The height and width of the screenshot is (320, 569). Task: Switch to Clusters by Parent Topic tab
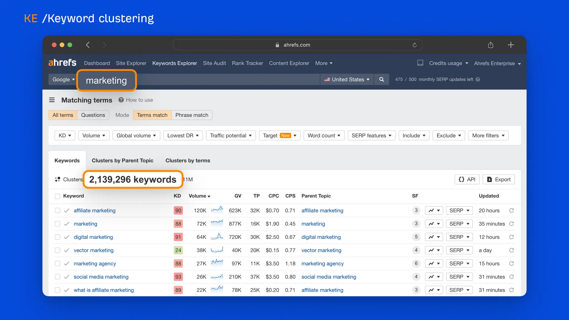tap(123, 161)
